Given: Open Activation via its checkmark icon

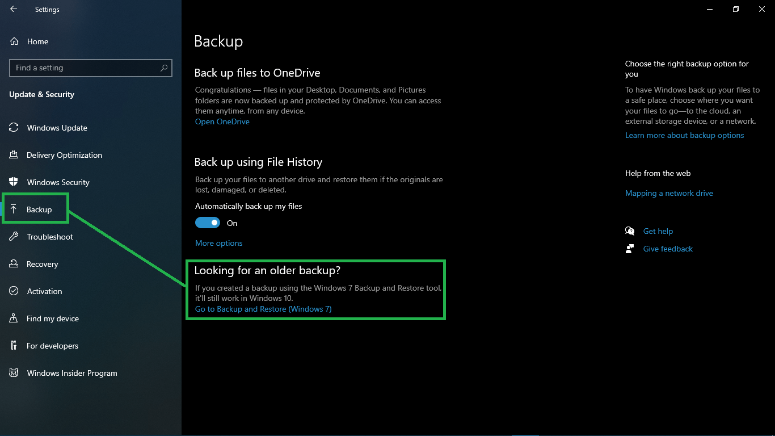Looking at the screenshot, I should (x=14, y=291).
